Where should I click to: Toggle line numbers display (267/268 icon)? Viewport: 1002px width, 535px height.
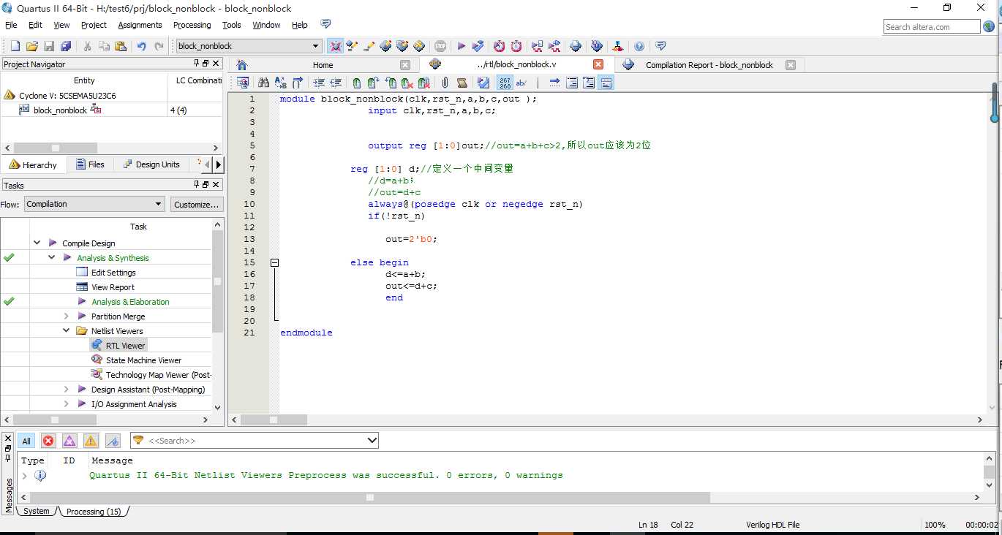505,83
